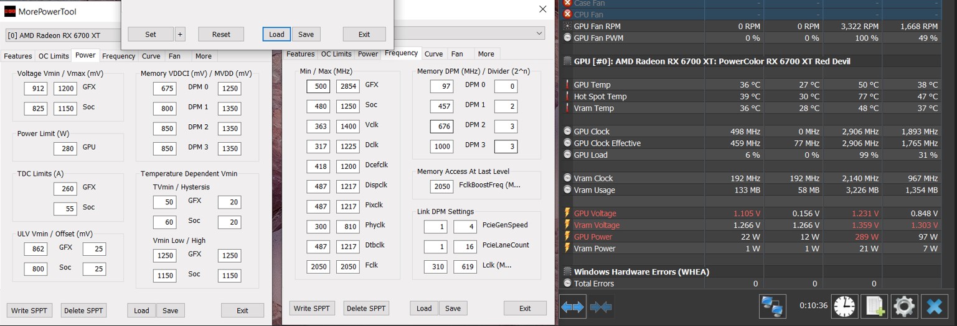The height and width of the screenshot is (326, 957).
Task: Click FclkBoostFreq field showing 2050
Action: pyautogui.click(x=442, y=186)
